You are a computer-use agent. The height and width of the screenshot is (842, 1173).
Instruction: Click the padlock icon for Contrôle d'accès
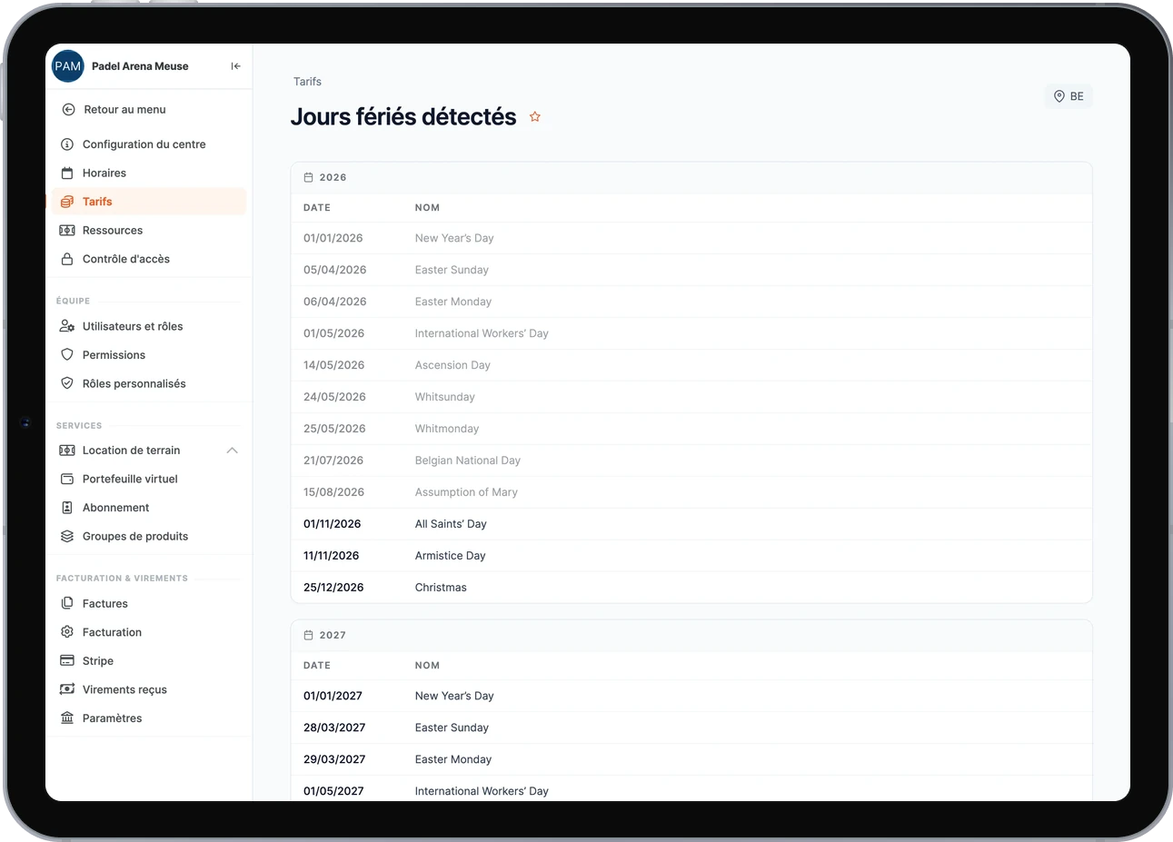click(67, 259)
